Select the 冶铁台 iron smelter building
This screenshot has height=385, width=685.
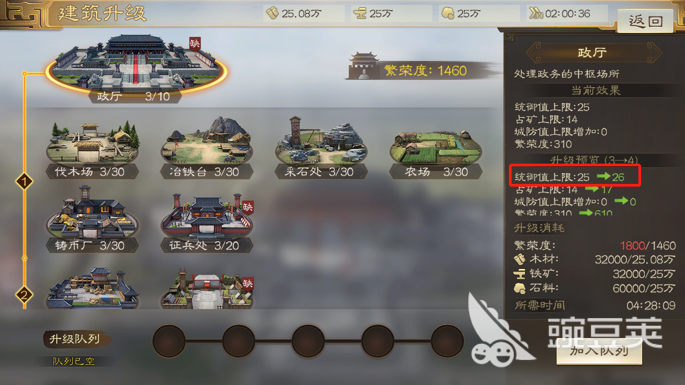(207, 149)
